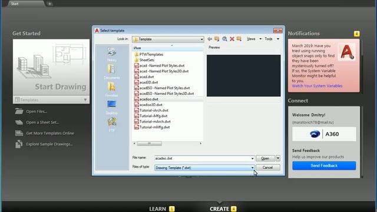Screen dimensions: 377x212
Task: Click the Search the Web toolbar icon
Action: click(224, 39)
